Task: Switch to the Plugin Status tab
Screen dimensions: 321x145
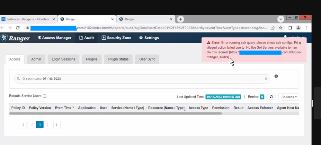Action: 118,59
